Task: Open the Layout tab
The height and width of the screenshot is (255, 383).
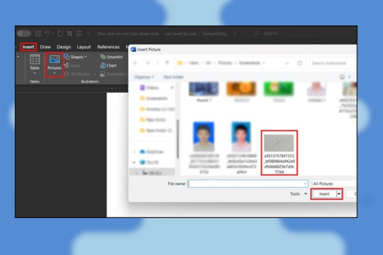Action: click(x=84, y=47)
